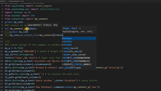Select STARTF_USESTDHANDLES from the suggestions
This screenshot has width=161, height=91.
click(x=79, y=61)
